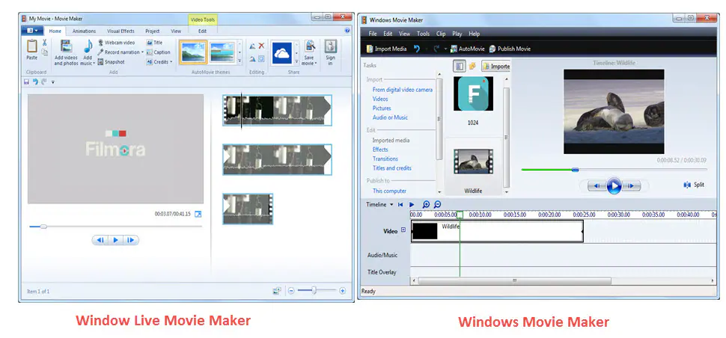Screen dimensions: 726x338
Task: Open the Titles and credits link
Action: click(391, 168)
